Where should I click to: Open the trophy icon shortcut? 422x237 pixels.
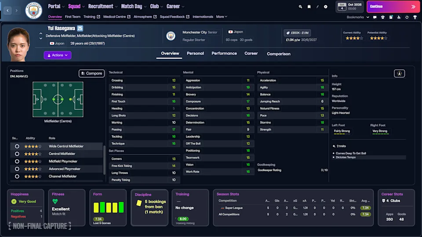click(x=415, y=17)
